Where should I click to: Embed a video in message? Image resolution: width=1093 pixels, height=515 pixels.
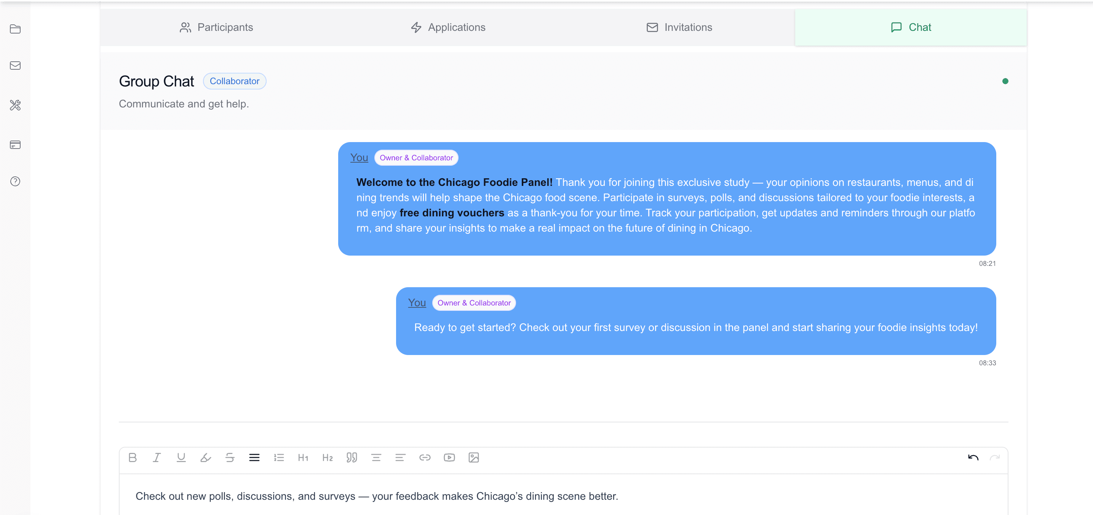[449, 457]
